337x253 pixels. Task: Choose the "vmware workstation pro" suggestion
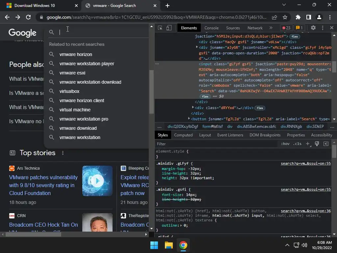pos(96,119)
